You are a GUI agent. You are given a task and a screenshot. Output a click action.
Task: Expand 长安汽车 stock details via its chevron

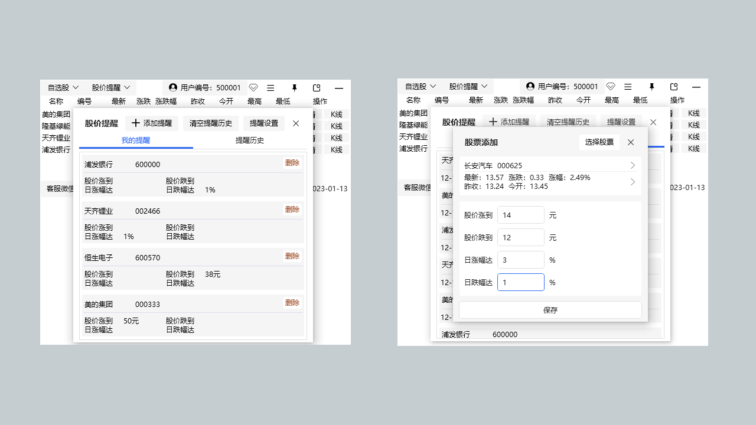(x=632, y=165)
